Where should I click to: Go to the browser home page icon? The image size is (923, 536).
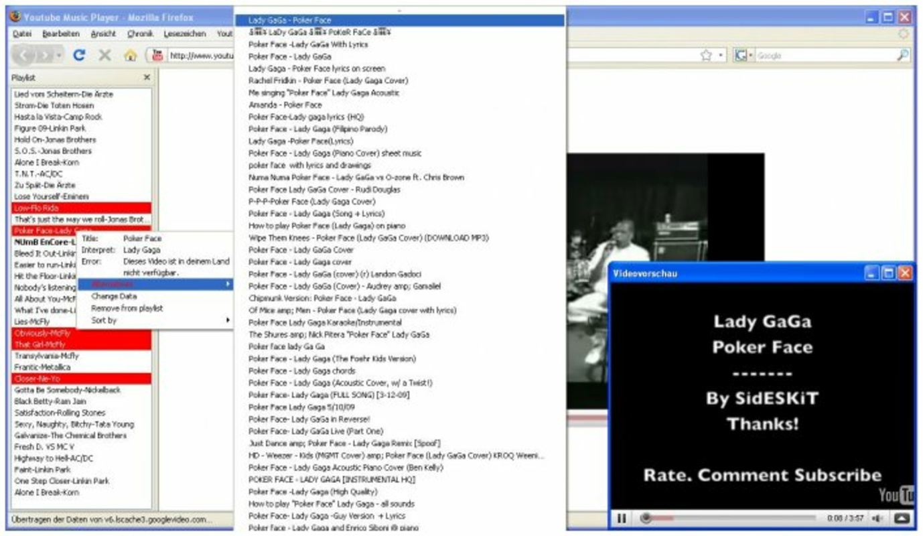(x=130, y=56)
